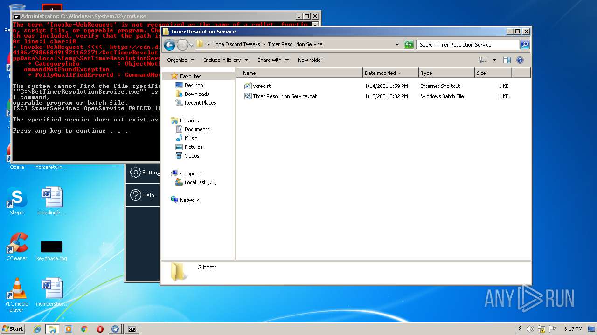597x335 pixels.
Task: Click the Help item in background app
Action: tap(142, 195)
